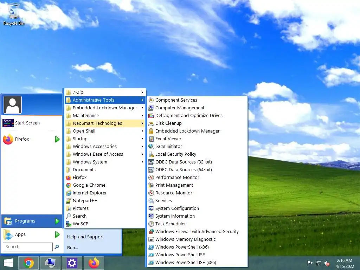This screenshot has height=270, width=360.
Task: Open Services console
Action: (x=197, y=200)
